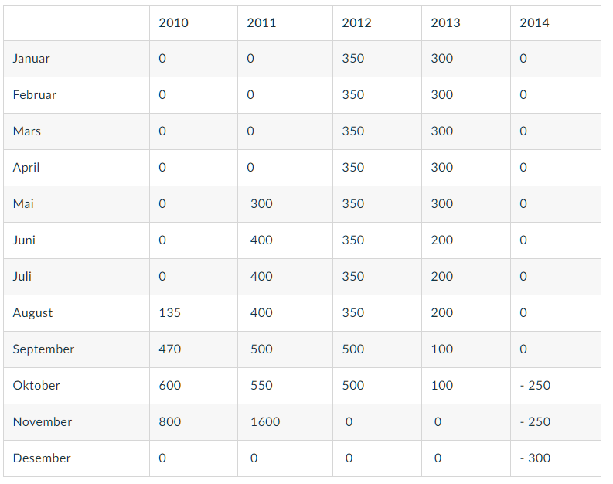Screen dimensions: 613x484
Task: Click the Desember row label
Action: point(42,458)
